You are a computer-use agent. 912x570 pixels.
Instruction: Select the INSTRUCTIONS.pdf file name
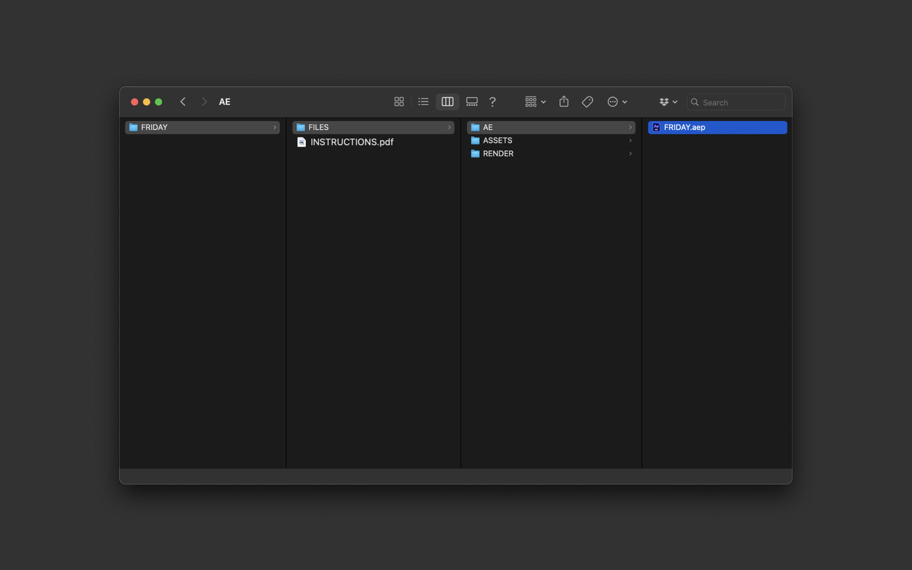tap(352, 142)
